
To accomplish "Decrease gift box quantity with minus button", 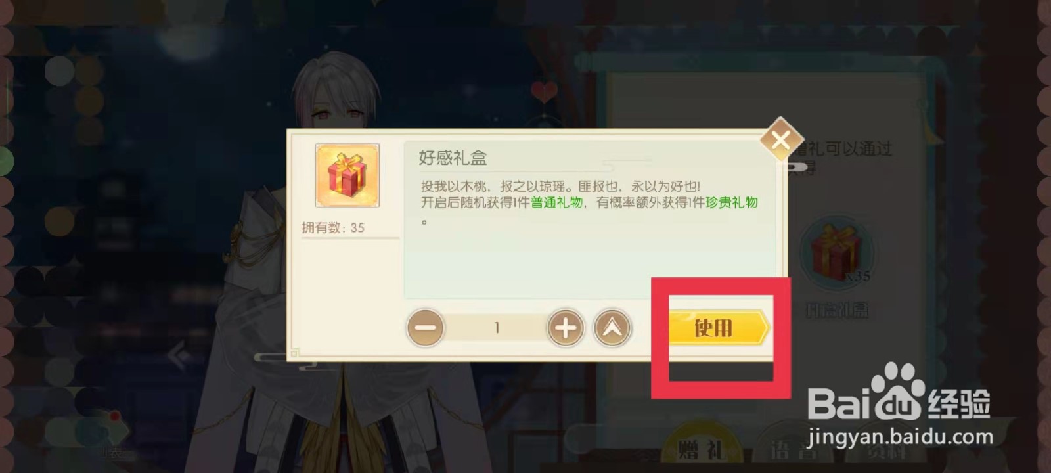I will (425, 327).
